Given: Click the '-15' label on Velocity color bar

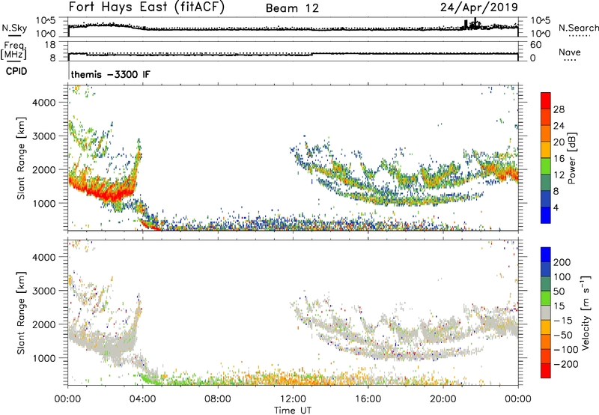Looking at the screenshot, I should 563,321.
